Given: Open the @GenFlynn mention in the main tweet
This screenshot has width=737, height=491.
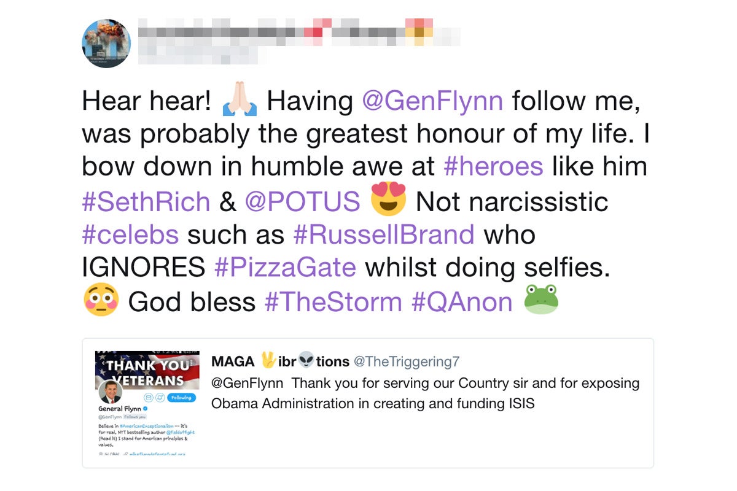Looking at the screenshot, I should 433,100.
